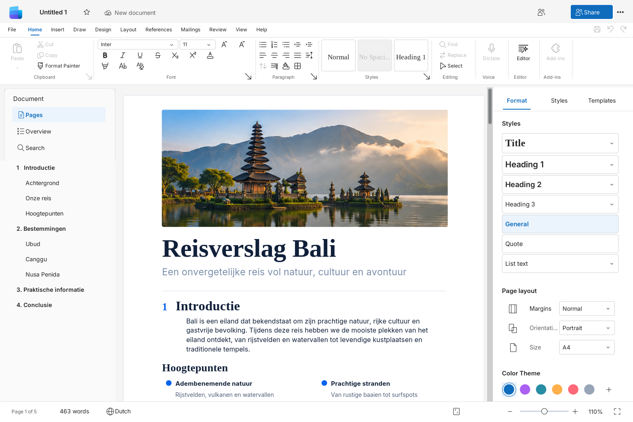Select the Quote style in panel
The width and height of the screenshot is (633, 422).
[x=560, y=244]
